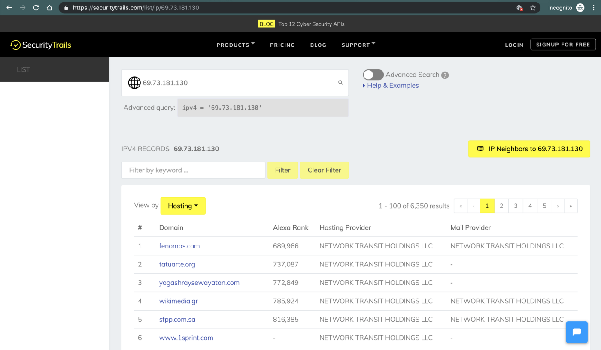
Task: Open the www.1sprint.com domain link
Action: tap(186, 338)
